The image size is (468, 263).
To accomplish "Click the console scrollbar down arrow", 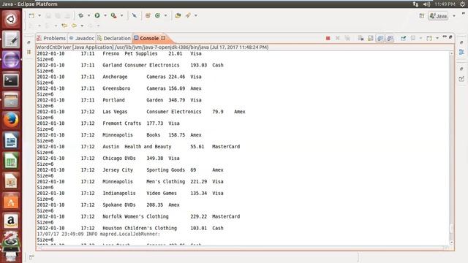I will [x=452, y=242].
